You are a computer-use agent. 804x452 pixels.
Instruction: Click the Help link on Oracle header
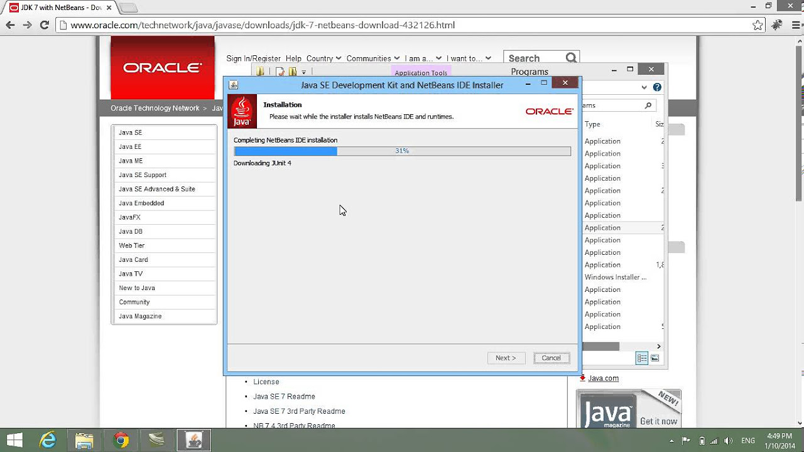(293, 58)
